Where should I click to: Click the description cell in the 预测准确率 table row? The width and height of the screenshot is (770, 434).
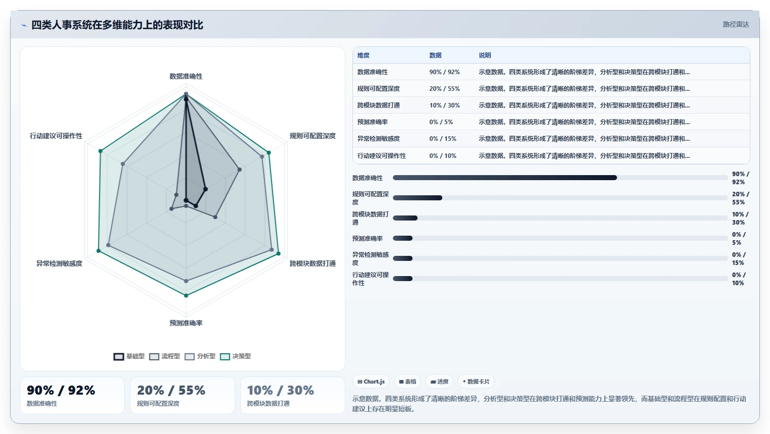[x=584, y=122]
